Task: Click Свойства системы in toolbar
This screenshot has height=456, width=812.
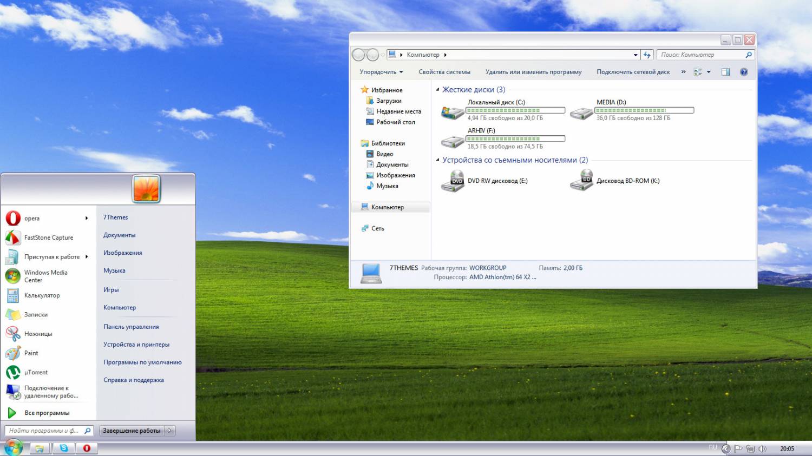Action: click(x=444, y=72)
